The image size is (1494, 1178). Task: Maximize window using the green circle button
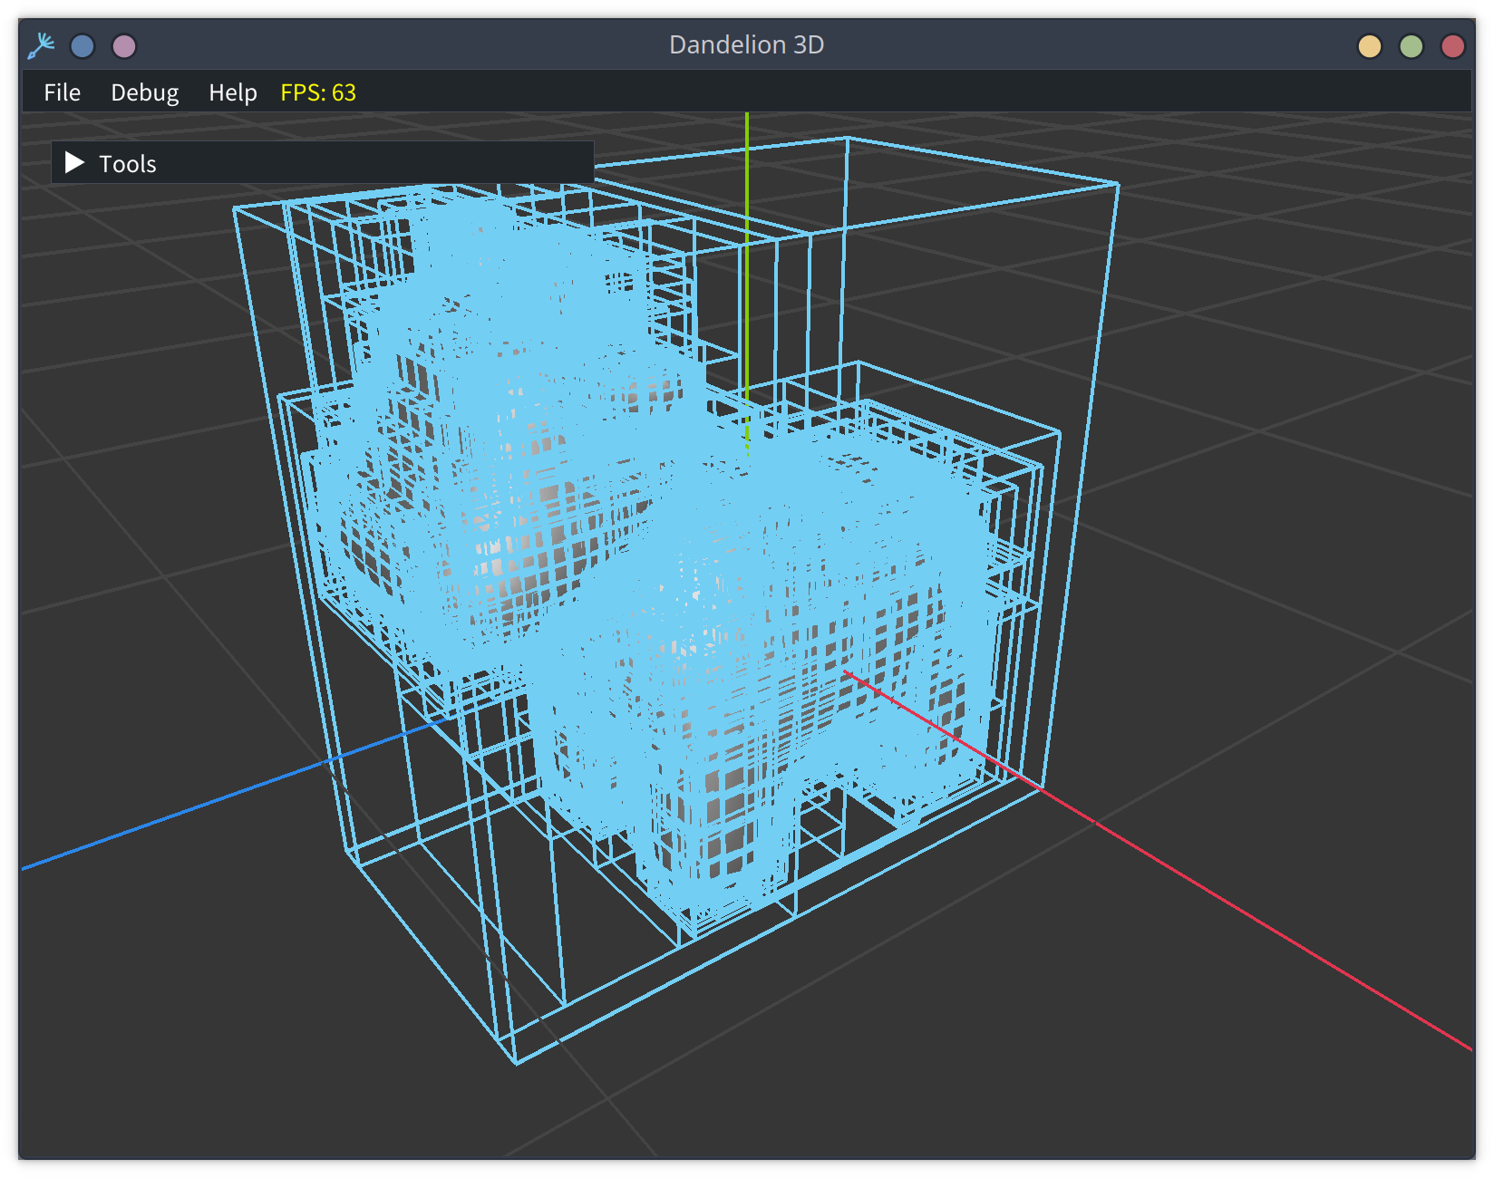click(x=1411, y=46)
